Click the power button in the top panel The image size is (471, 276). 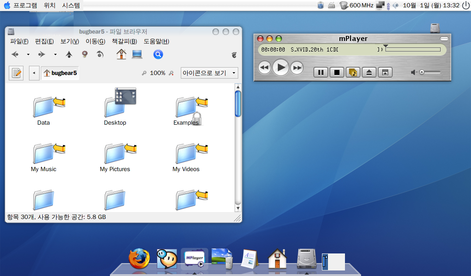(466, 6)
